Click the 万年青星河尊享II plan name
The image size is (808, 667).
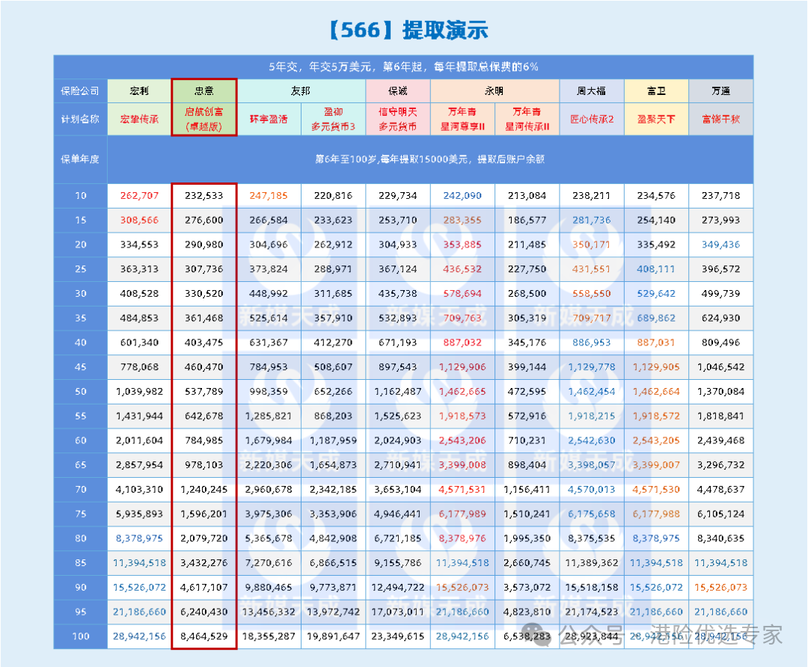point(462,119)
